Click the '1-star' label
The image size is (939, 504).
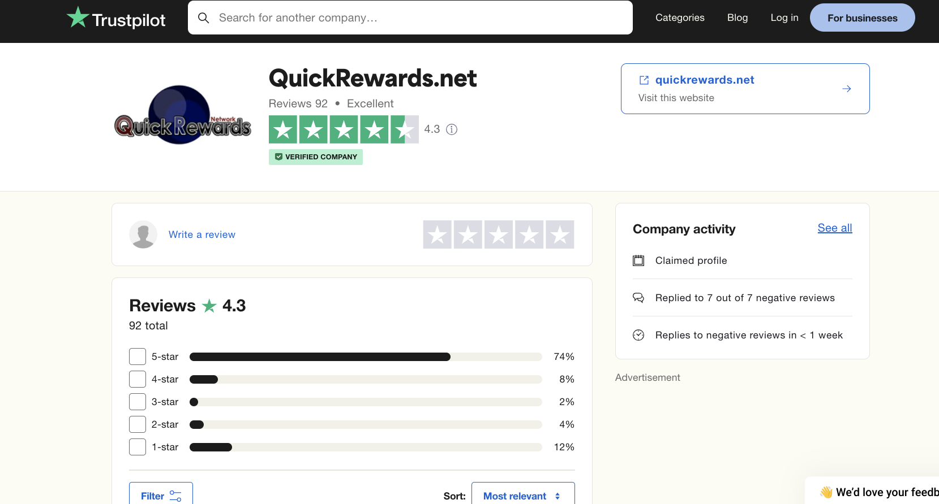click(x=165, y=447)
